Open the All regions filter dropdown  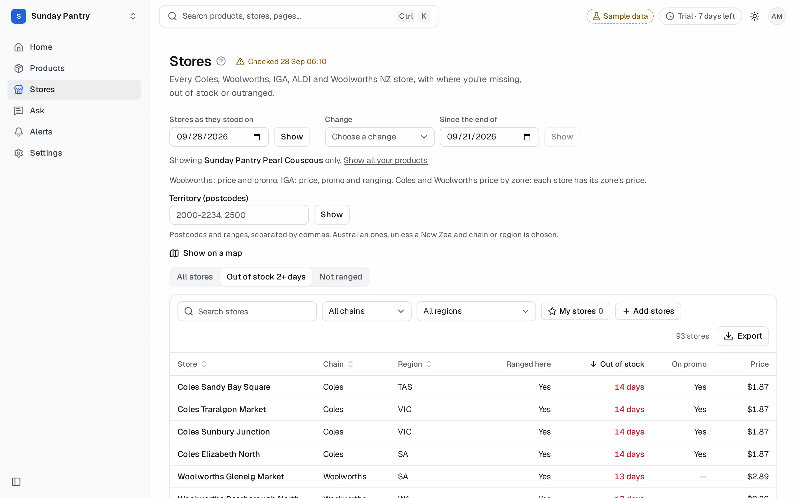(x=476, y=311)
